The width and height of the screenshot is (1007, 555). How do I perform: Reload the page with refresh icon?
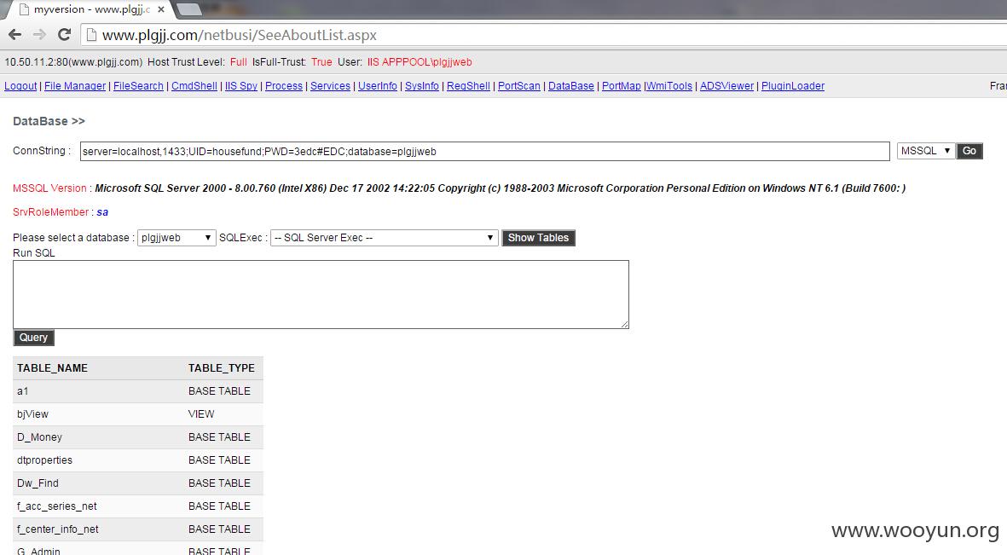pos(64,35)
